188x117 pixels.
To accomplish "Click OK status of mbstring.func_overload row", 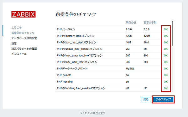I will 166,88.
